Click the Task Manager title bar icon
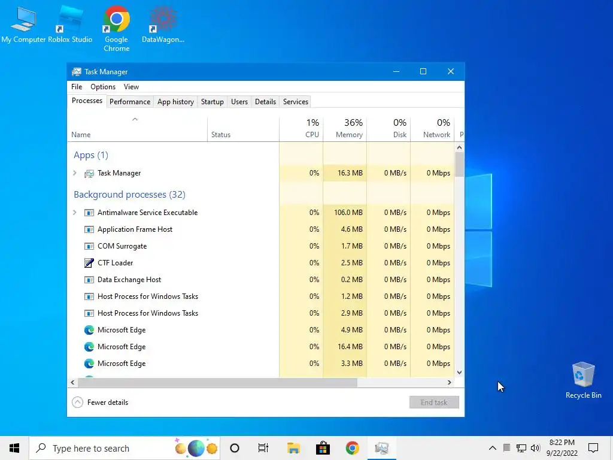This screenshot has width=613, height=460. point(77,72)
